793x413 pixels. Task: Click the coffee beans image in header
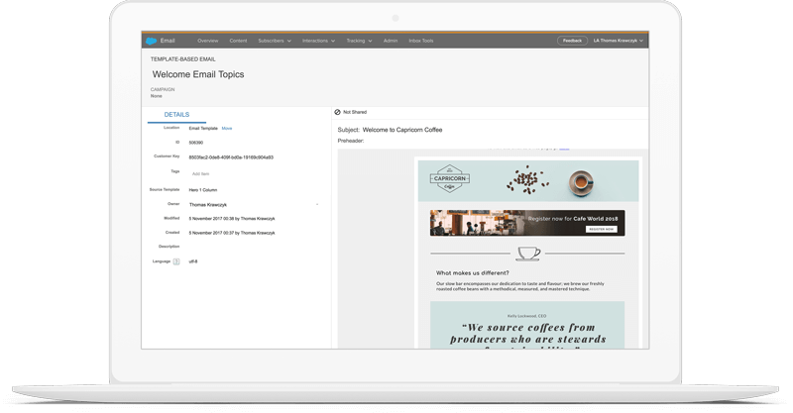pos(521,180)
